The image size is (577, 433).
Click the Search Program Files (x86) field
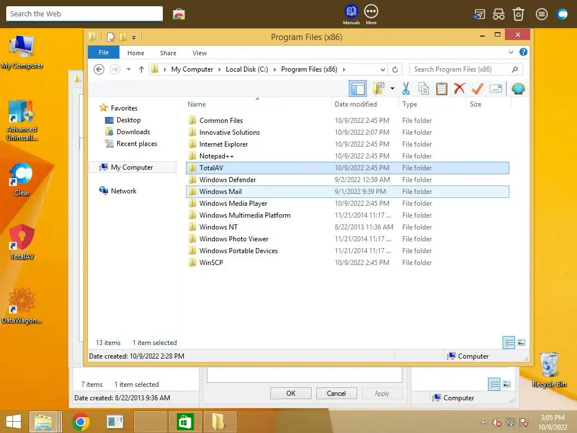click(465, 69)
